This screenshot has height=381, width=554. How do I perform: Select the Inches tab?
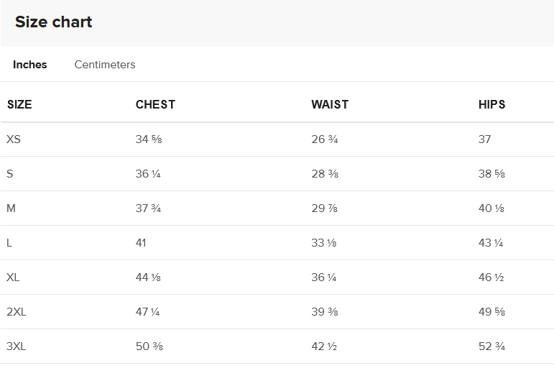(x=29, y=65)
